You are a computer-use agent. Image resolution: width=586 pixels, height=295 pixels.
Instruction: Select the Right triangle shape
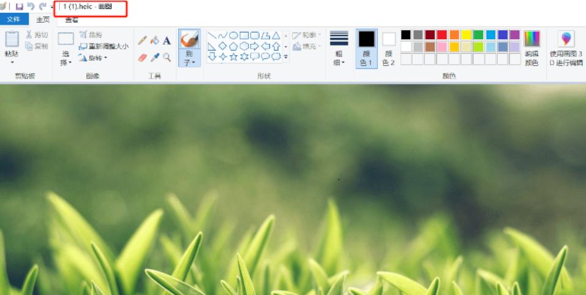click(212, 47)
